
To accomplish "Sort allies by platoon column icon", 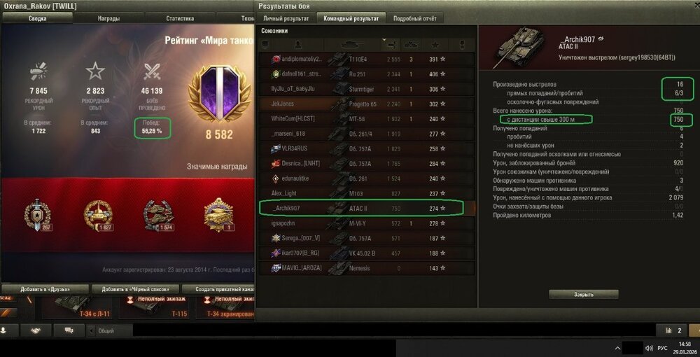I will 265,45.
